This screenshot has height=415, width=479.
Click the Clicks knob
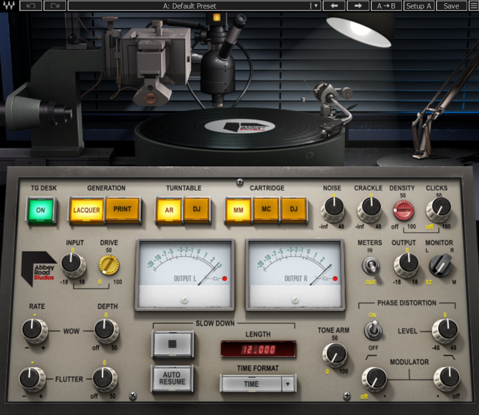tap(439, 209)
